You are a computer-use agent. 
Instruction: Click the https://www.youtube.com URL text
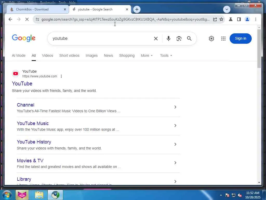pyautogui.click(x=39, y=76)
